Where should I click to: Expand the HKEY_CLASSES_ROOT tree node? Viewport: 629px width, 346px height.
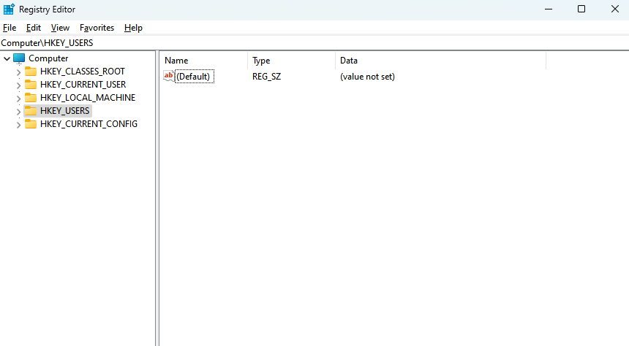(18, 72)
